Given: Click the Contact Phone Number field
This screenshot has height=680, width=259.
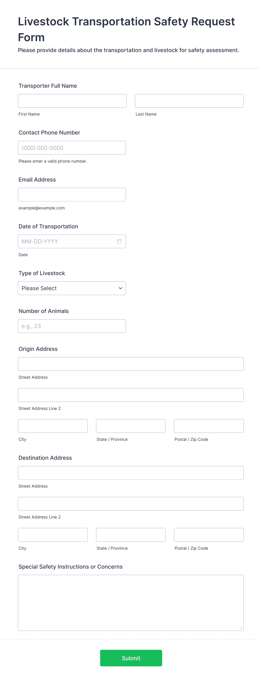Looking at the screenshot, I should coord(72,148).
